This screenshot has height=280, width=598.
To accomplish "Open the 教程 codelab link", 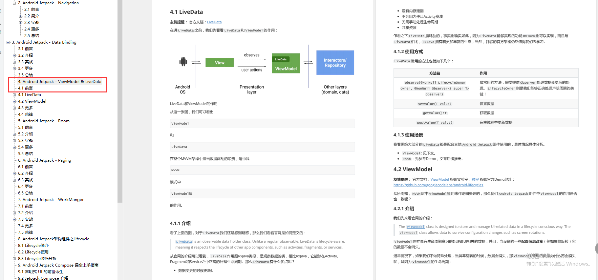I will point(475,179).
